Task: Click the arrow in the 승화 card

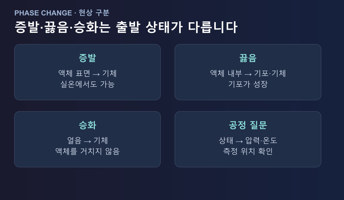Action: 87,141
